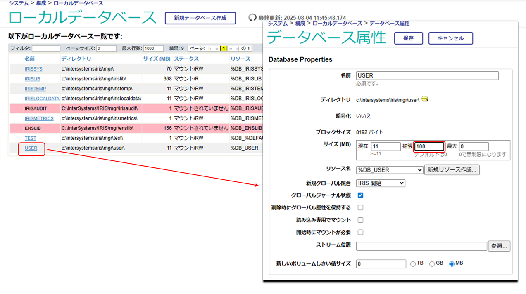526x294 pixels.
Task: Click the previous page double-arrow in pager
Action: [x=217, y=49]
